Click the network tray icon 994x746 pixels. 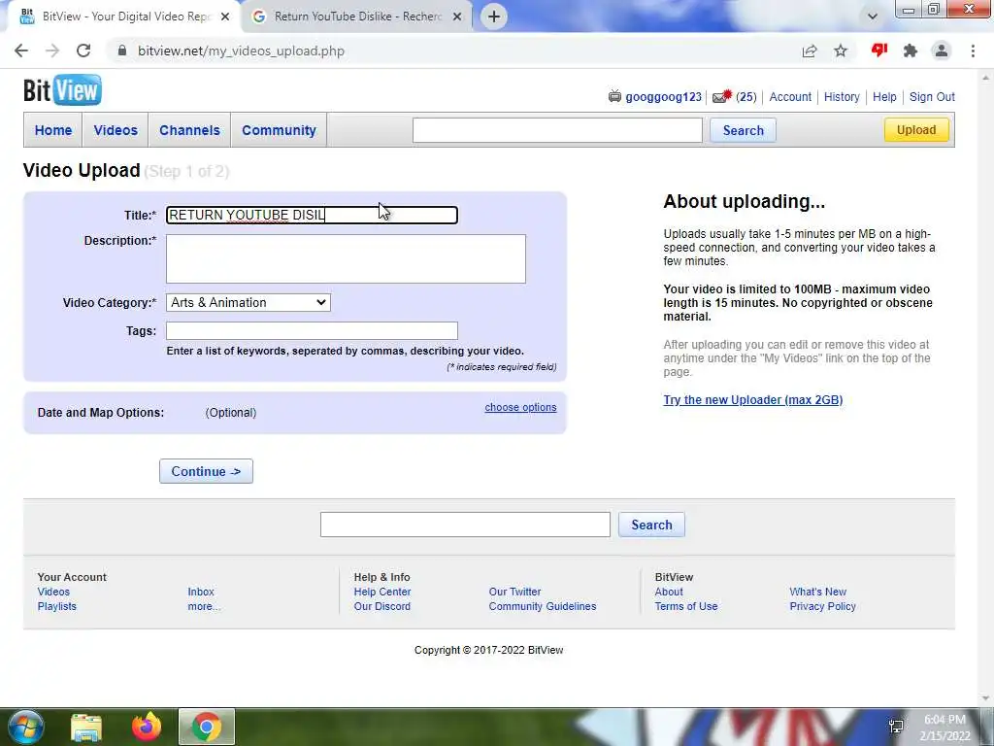pos(896,727)
